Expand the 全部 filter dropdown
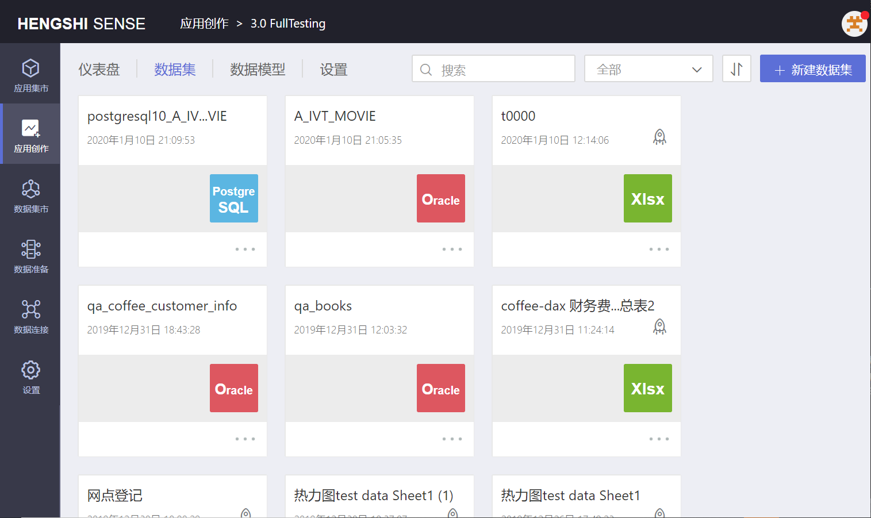This screenshot has height=518, width=871. [x=649, y=69]
